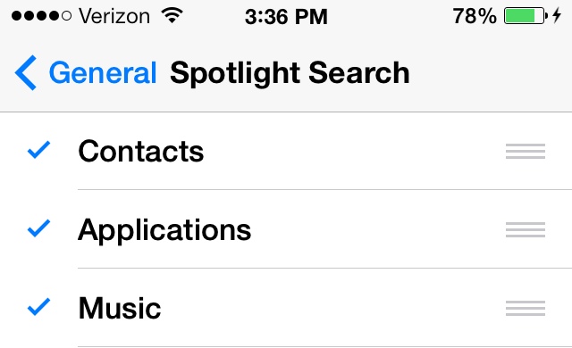Tap the 78% battery percentage
Viewport: 572px width, 348px height.
[x=475, y=16]
